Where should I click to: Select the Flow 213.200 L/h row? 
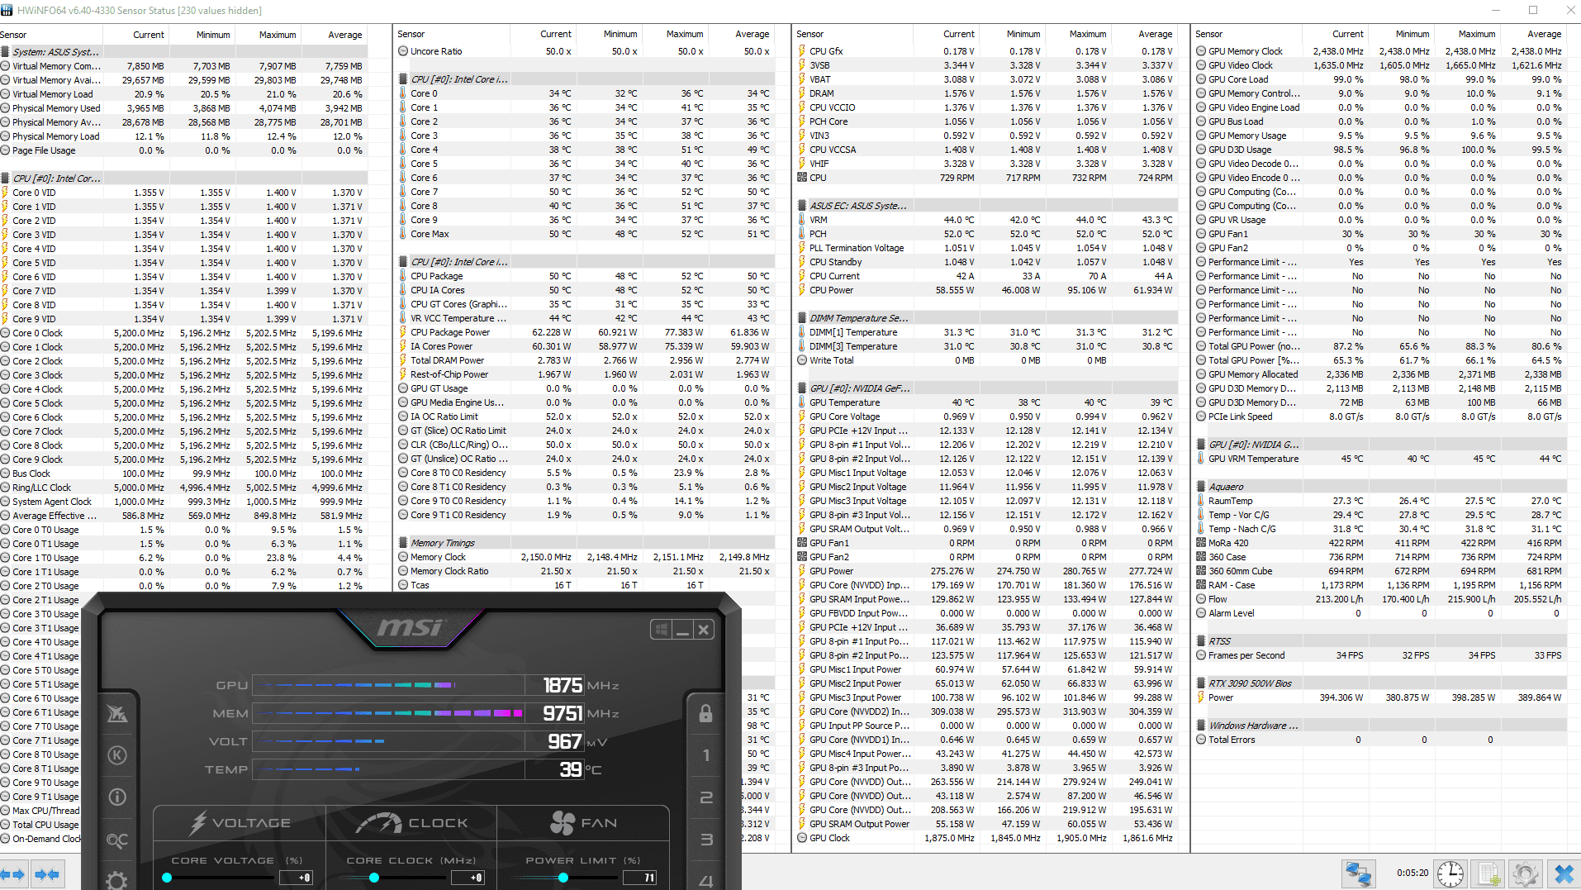coord(1380,599)
